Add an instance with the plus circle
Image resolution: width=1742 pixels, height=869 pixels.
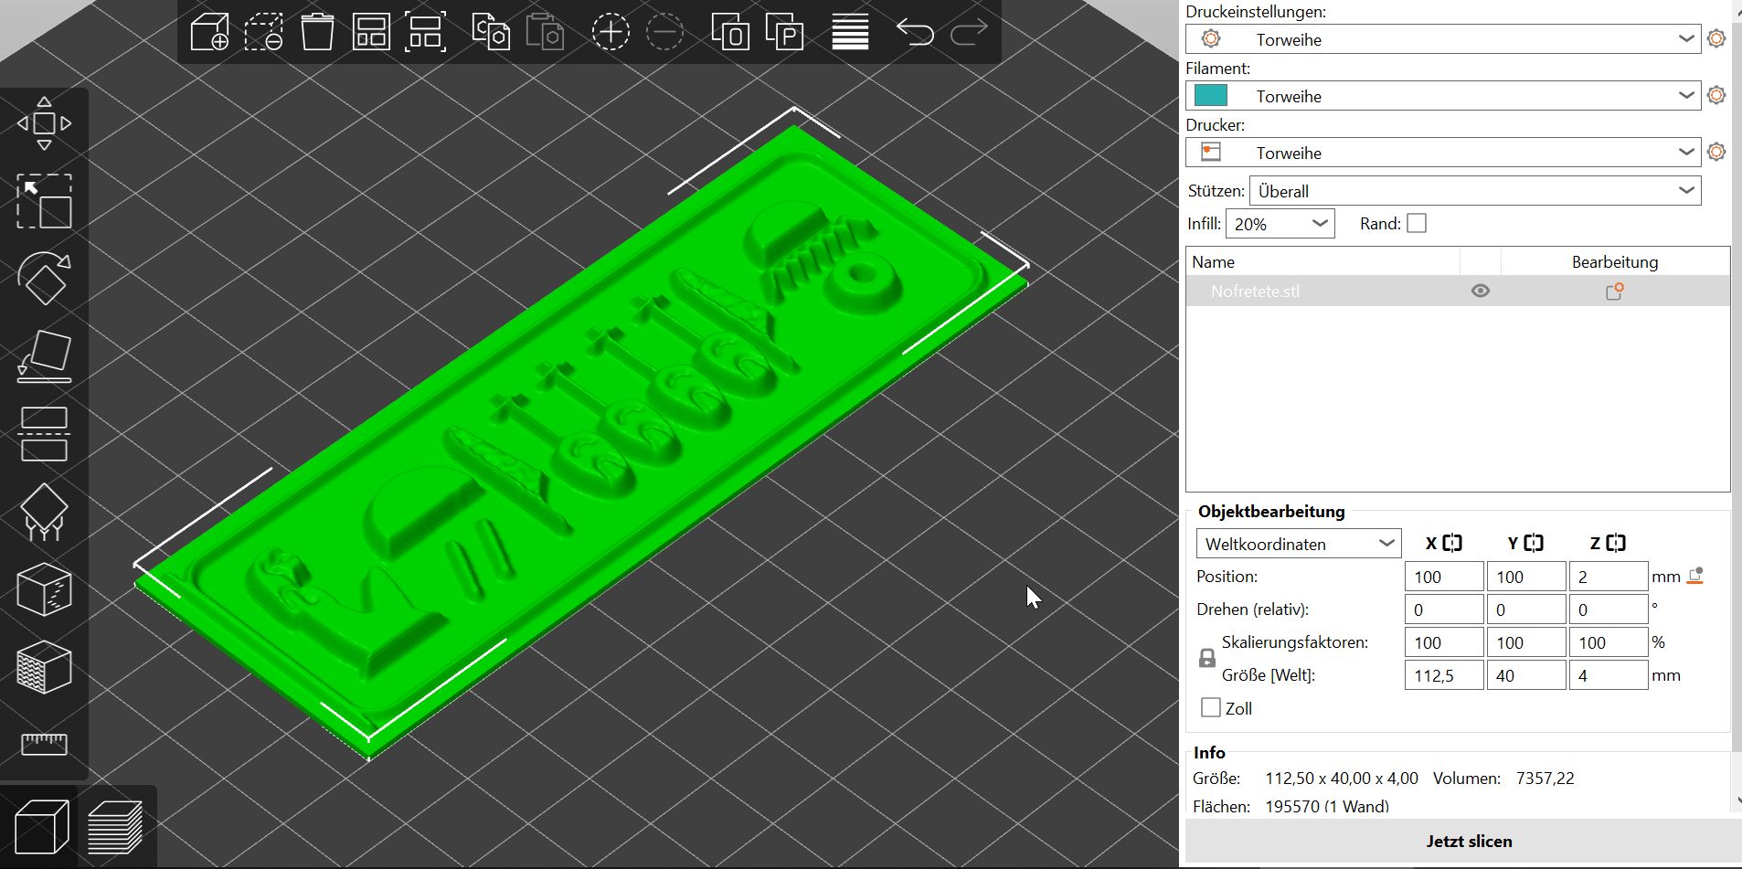[x=611, y=32]
